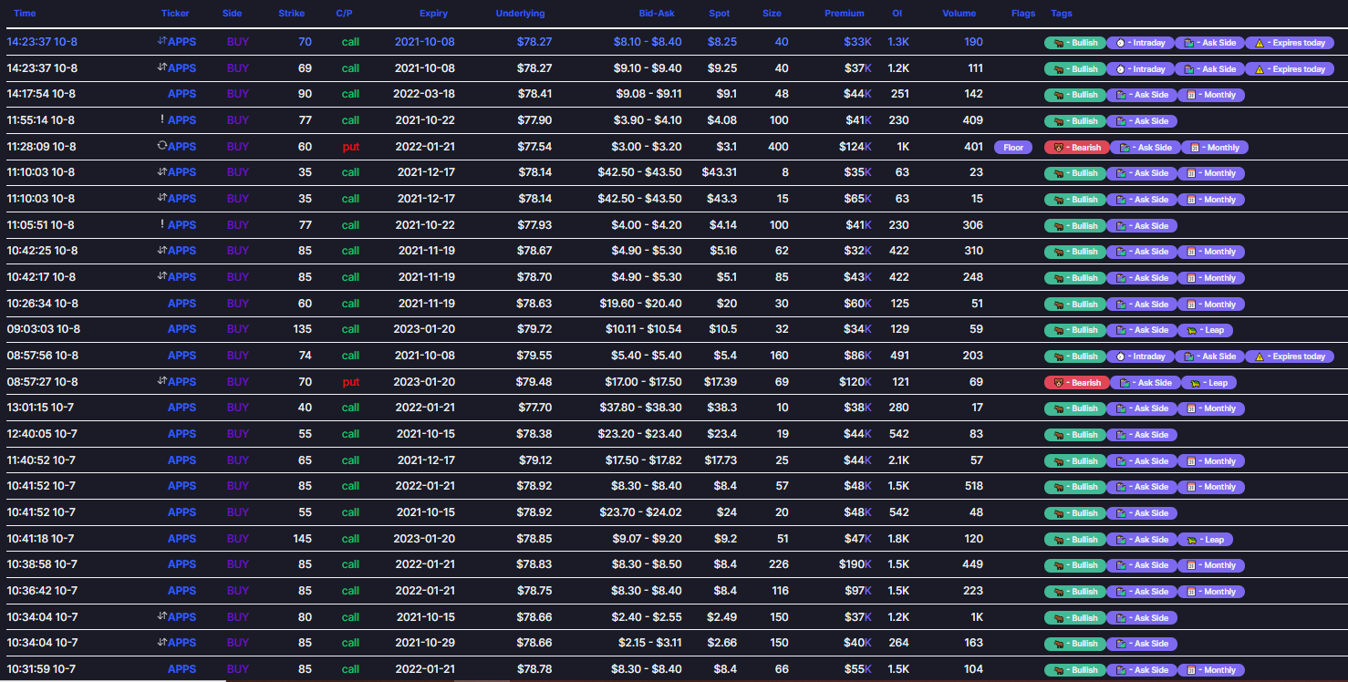Click the Leap tag icon in the 10:41:18 row
Image resolution: width=1348 pixels, height=682 pixels.
1191,540
